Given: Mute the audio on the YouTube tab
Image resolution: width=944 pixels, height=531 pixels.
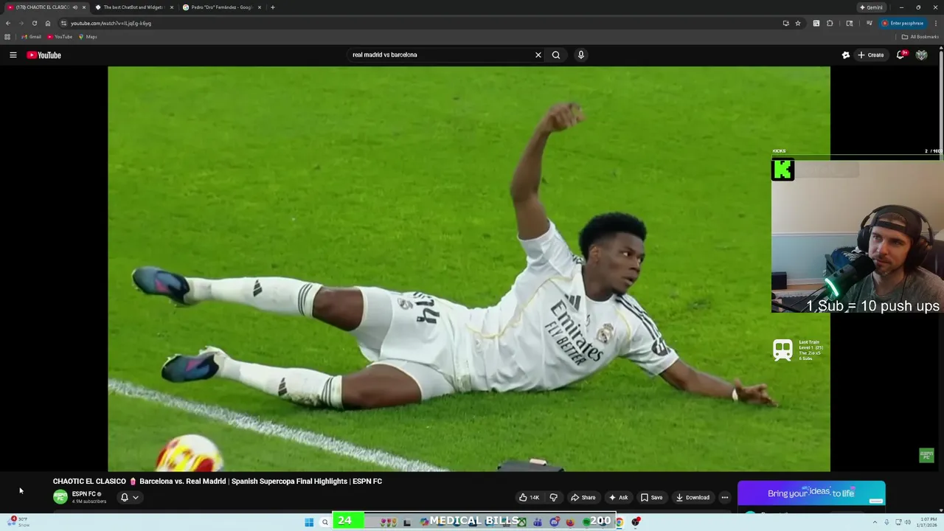Looking at the screenshot, I should (x=75, y=7).
